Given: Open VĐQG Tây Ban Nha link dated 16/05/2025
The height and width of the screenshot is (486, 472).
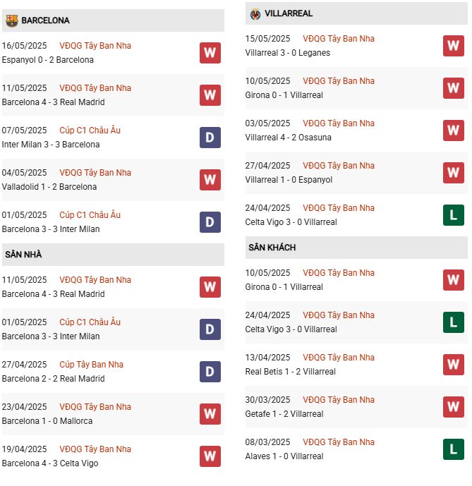Looking at the screenshot, I should click(95, 46).
